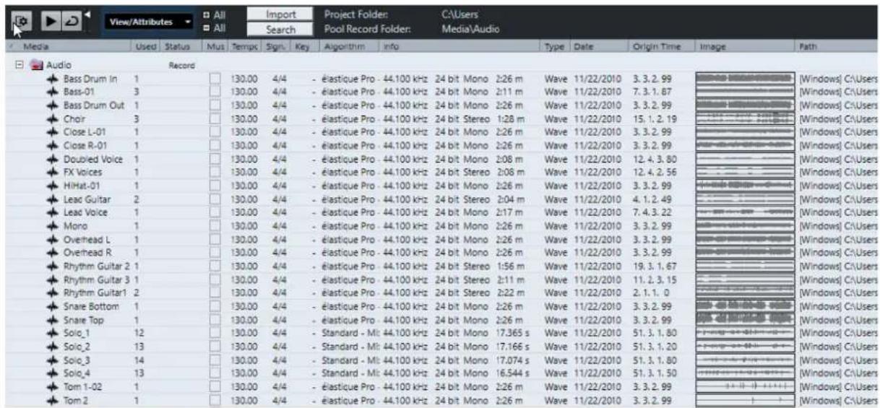
Task: Click the Path column header
Action: pos(837,47)
